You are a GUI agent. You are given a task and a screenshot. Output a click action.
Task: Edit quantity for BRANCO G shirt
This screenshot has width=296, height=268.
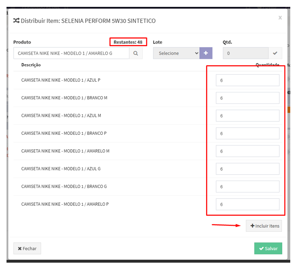[247, 187]
